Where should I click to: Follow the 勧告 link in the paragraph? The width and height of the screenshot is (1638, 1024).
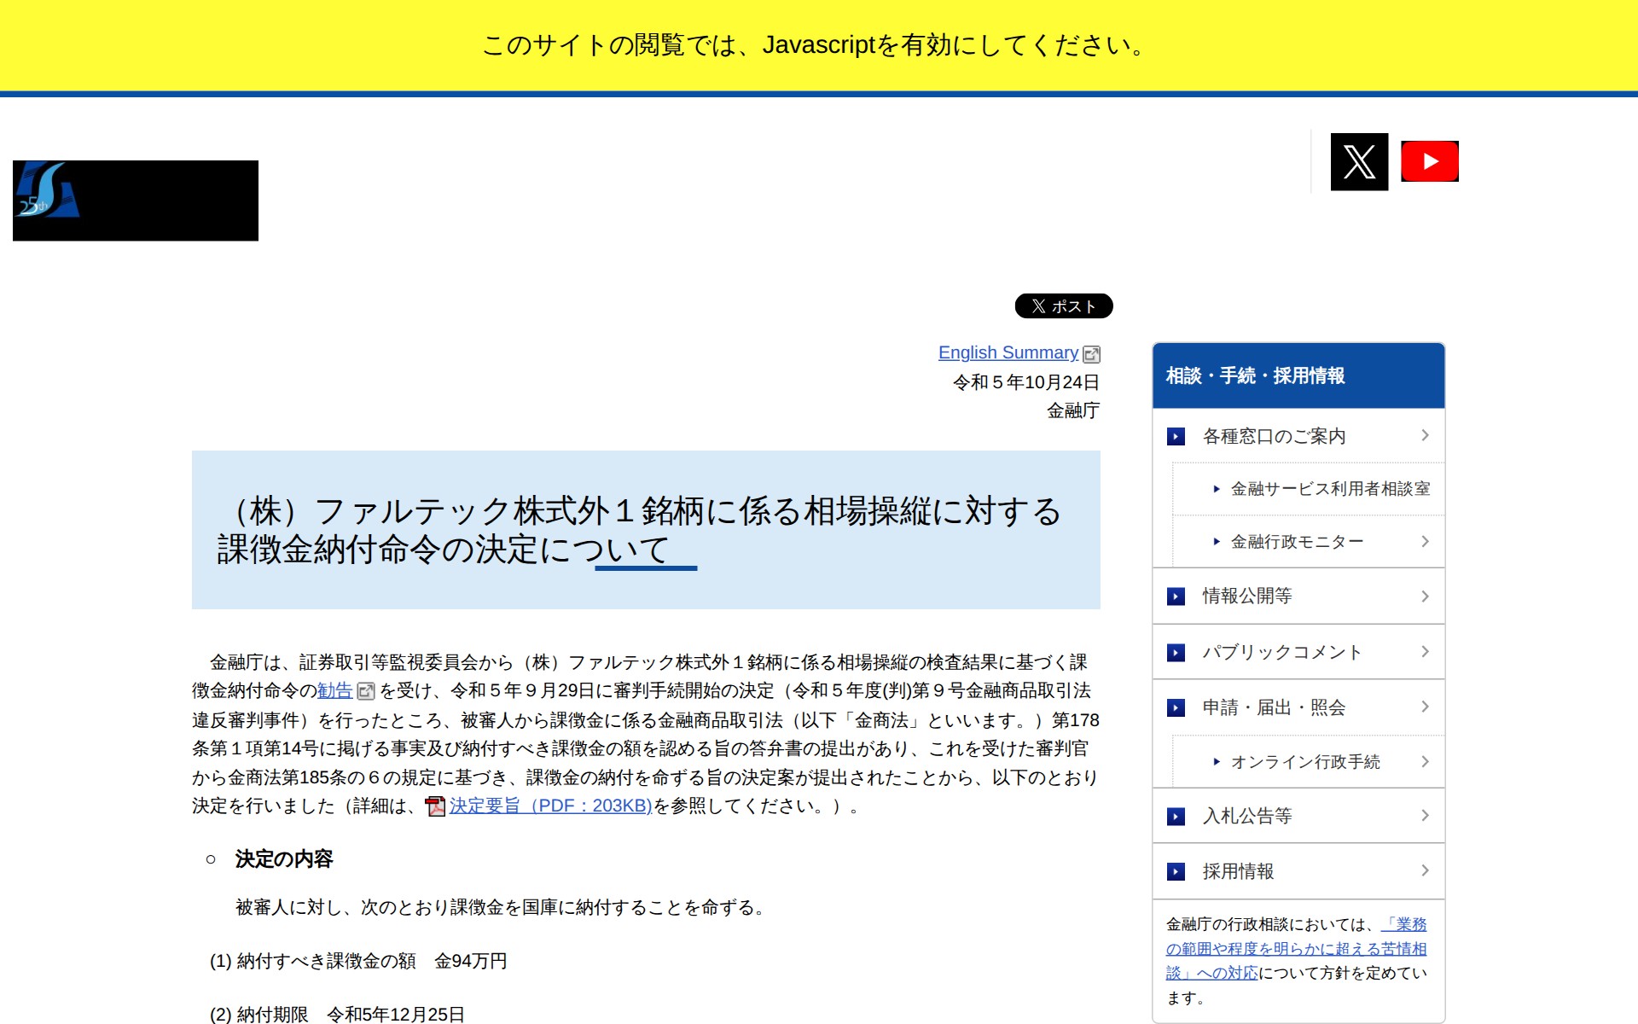coord(334,690)
